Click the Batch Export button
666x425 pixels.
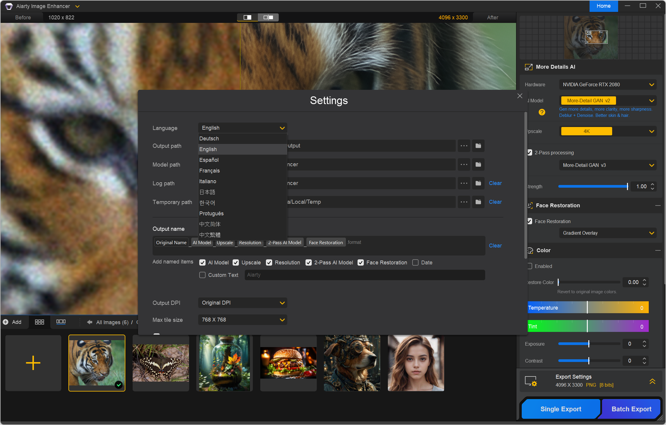pyautogui.click(x=631, y=409)
